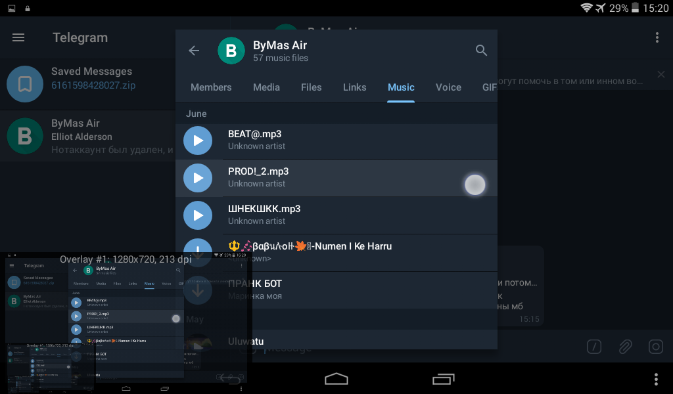The image size is (673, 394).
Task: Open ByMas Air chat row in the list
Action: coord(87,136)
